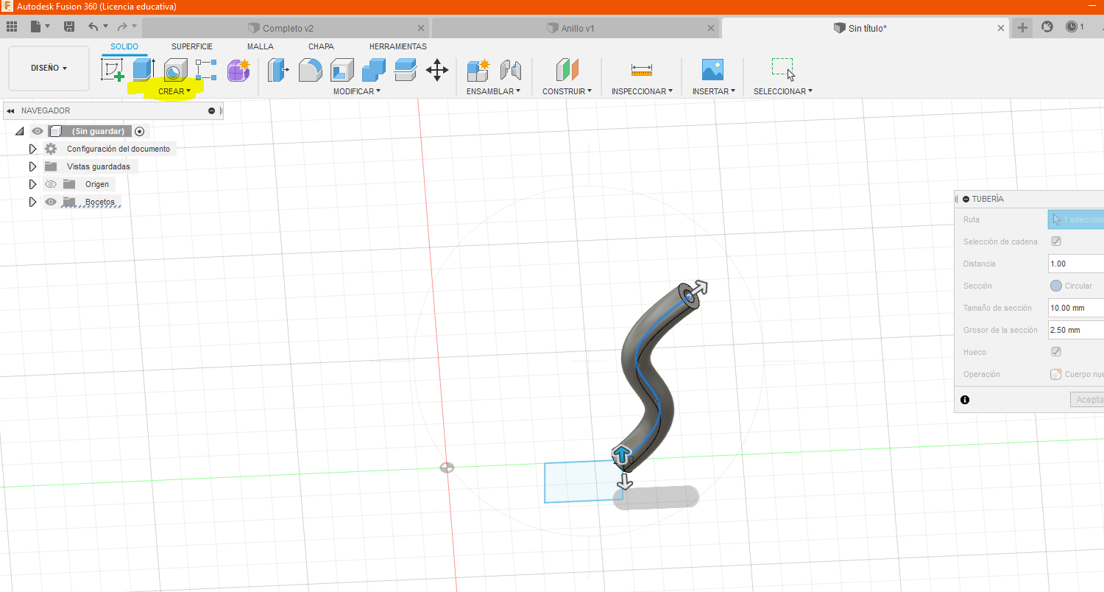Image resolution: width=1104 pixels, height=592 pixels.
Task: Click the round icon left of job status clock
Action: click(1047, 27)
